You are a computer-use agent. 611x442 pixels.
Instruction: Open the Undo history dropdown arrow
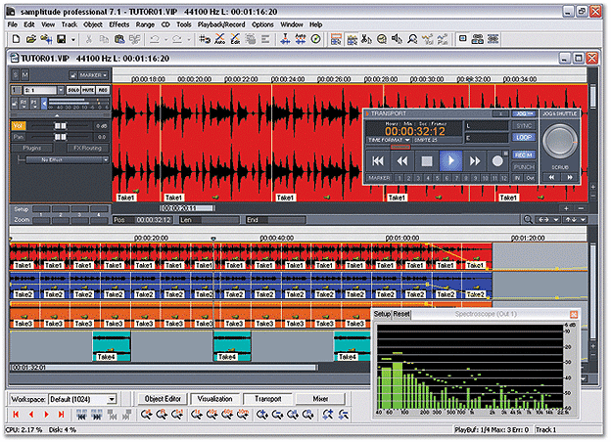point(165,39)
